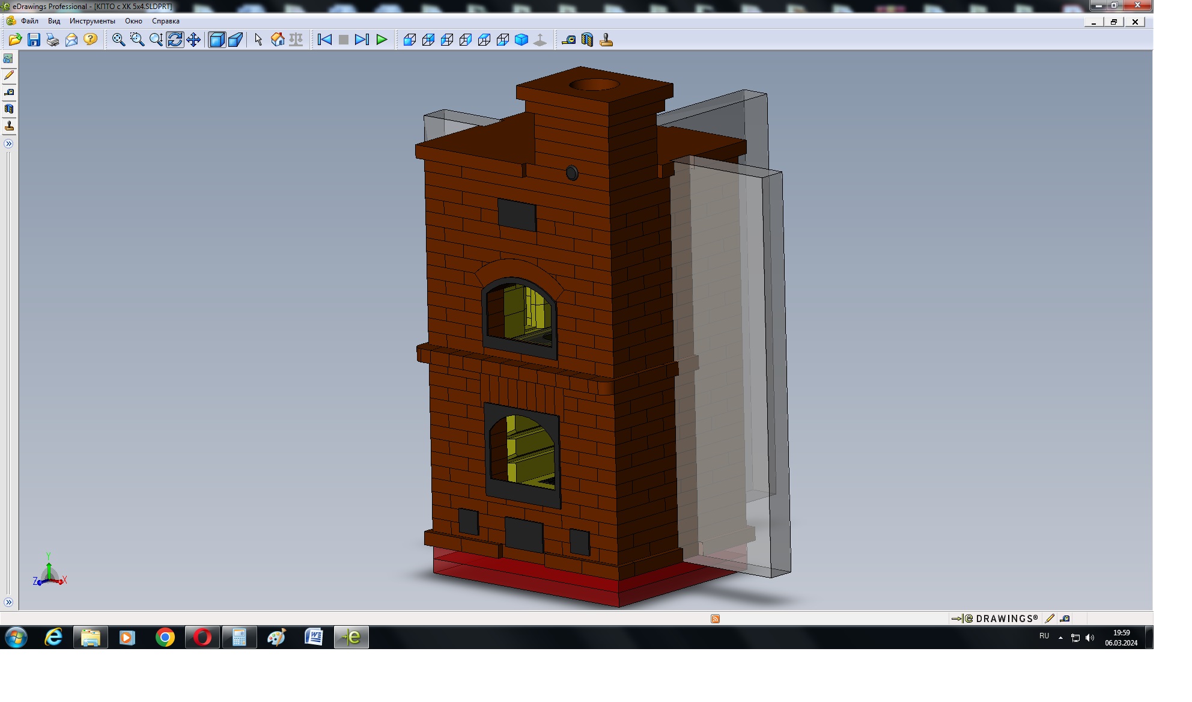This screenshot has width=1192, height=702.
Task: Open the Инструменты menu
Action: tap(92, 21)
